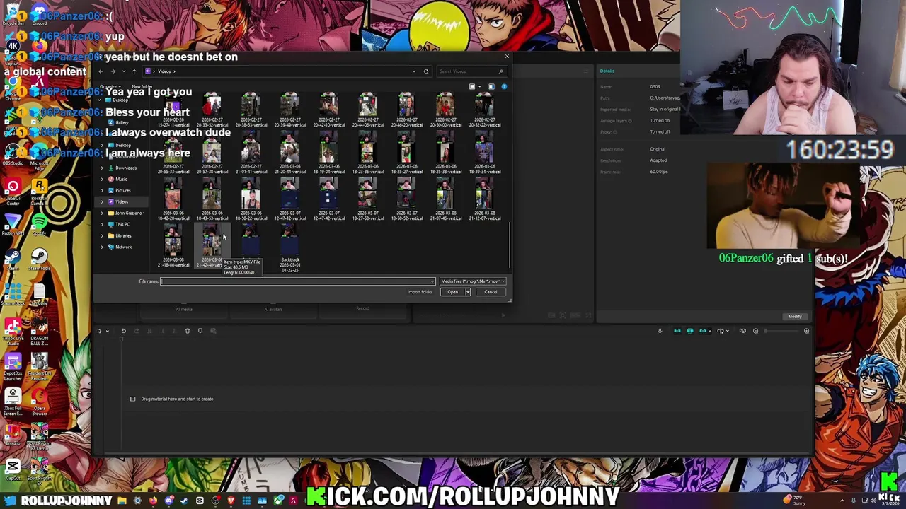Toggle linkage in CapCut timeline
The width and height of the screenshot is (906, 509).
(703, 331)
